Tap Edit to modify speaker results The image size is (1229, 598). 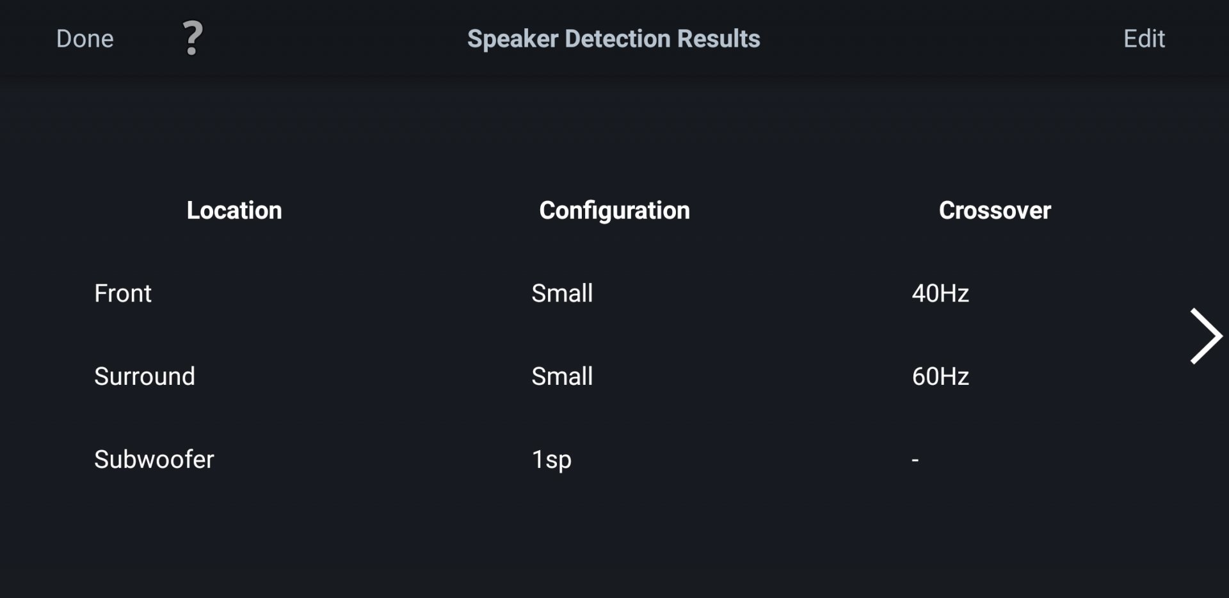click(1144, 39)
